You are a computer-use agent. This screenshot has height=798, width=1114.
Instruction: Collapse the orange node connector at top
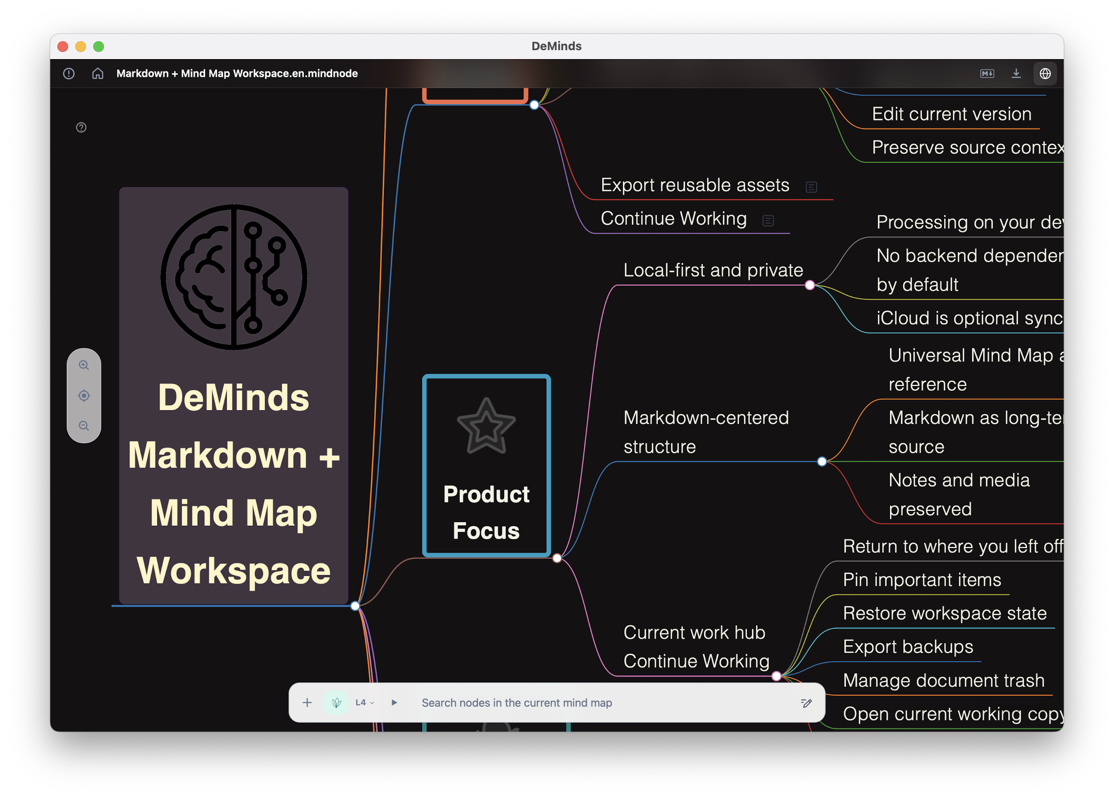(x=535, y=104)
